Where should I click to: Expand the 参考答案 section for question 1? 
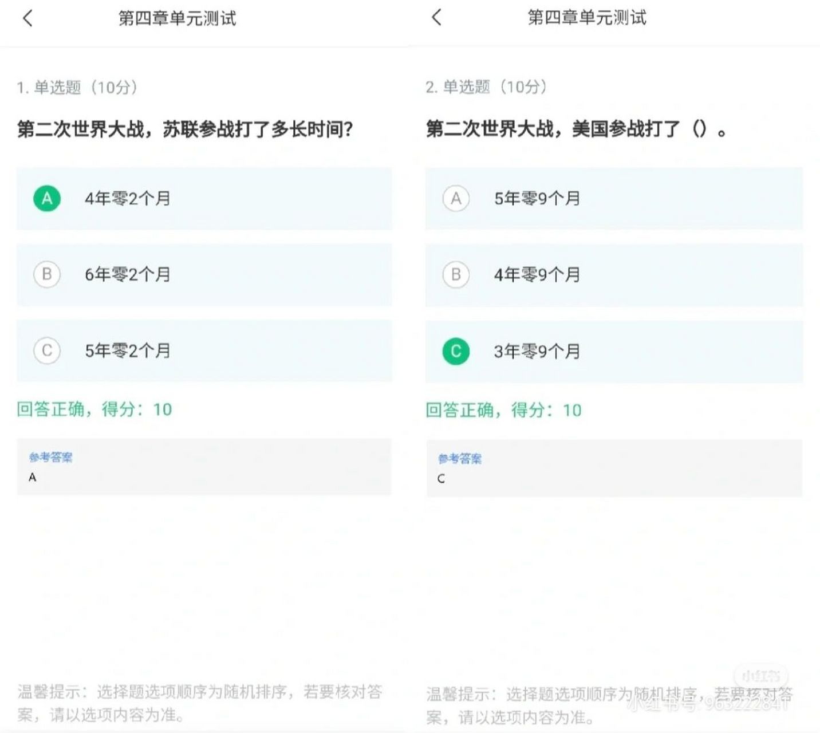click(50, 456)
